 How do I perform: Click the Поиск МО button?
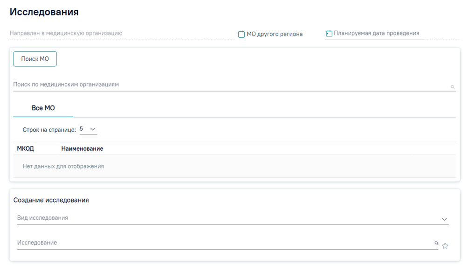(35, 59)
